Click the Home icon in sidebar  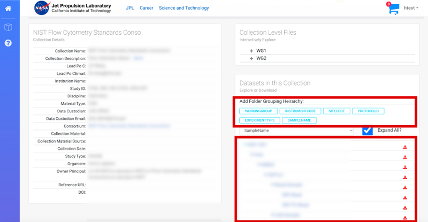coord(8,9)
